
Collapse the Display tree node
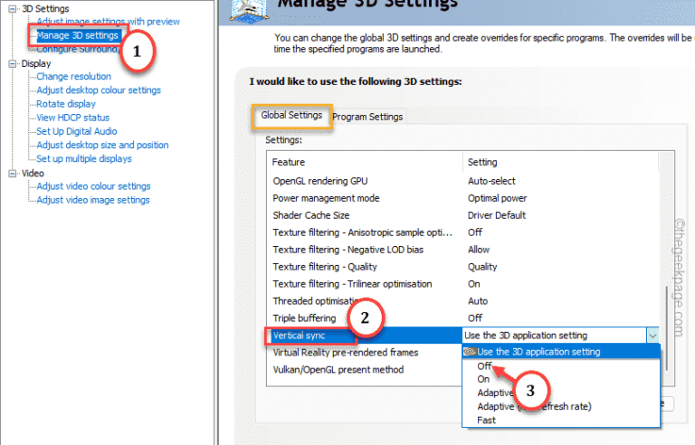13,64
